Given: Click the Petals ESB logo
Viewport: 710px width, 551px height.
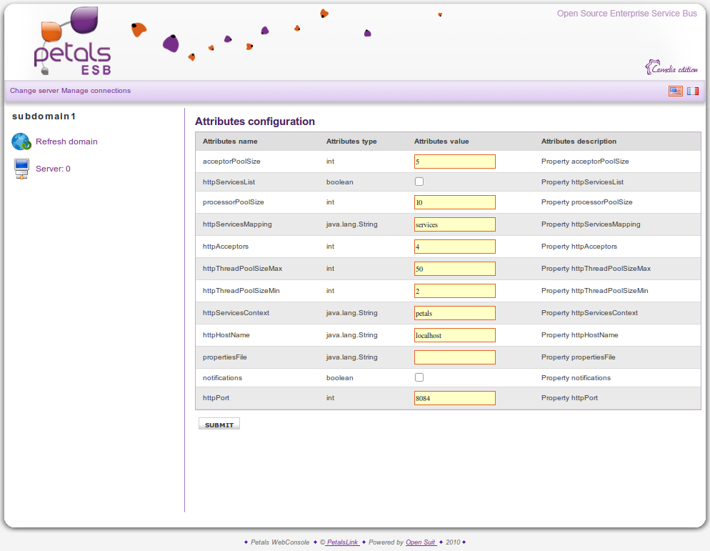Looking at the screenshot, I should 71,41.
